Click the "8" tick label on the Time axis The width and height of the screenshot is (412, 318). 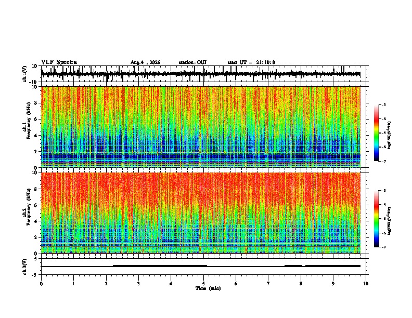(x=301, y=284)
